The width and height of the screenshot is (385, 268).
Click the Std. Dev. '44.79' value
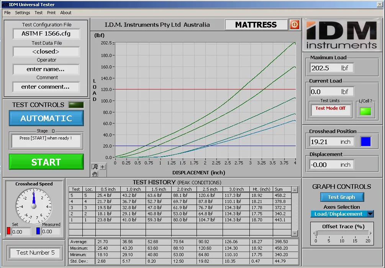pyautogui.click(x=285, y=261)
